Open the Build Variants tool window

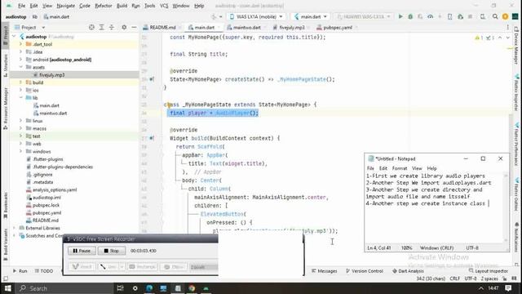6,245
